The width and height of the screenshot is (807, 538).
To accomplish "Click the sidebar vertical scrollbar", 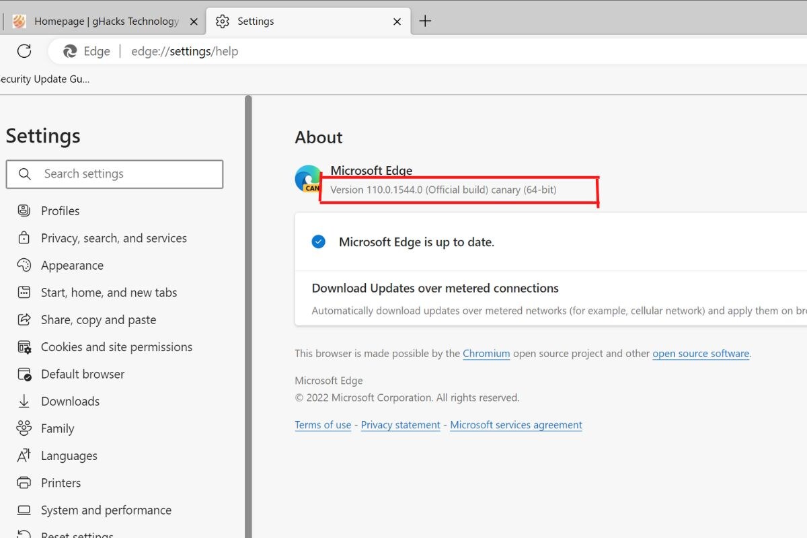I will (x=248, y=316).
